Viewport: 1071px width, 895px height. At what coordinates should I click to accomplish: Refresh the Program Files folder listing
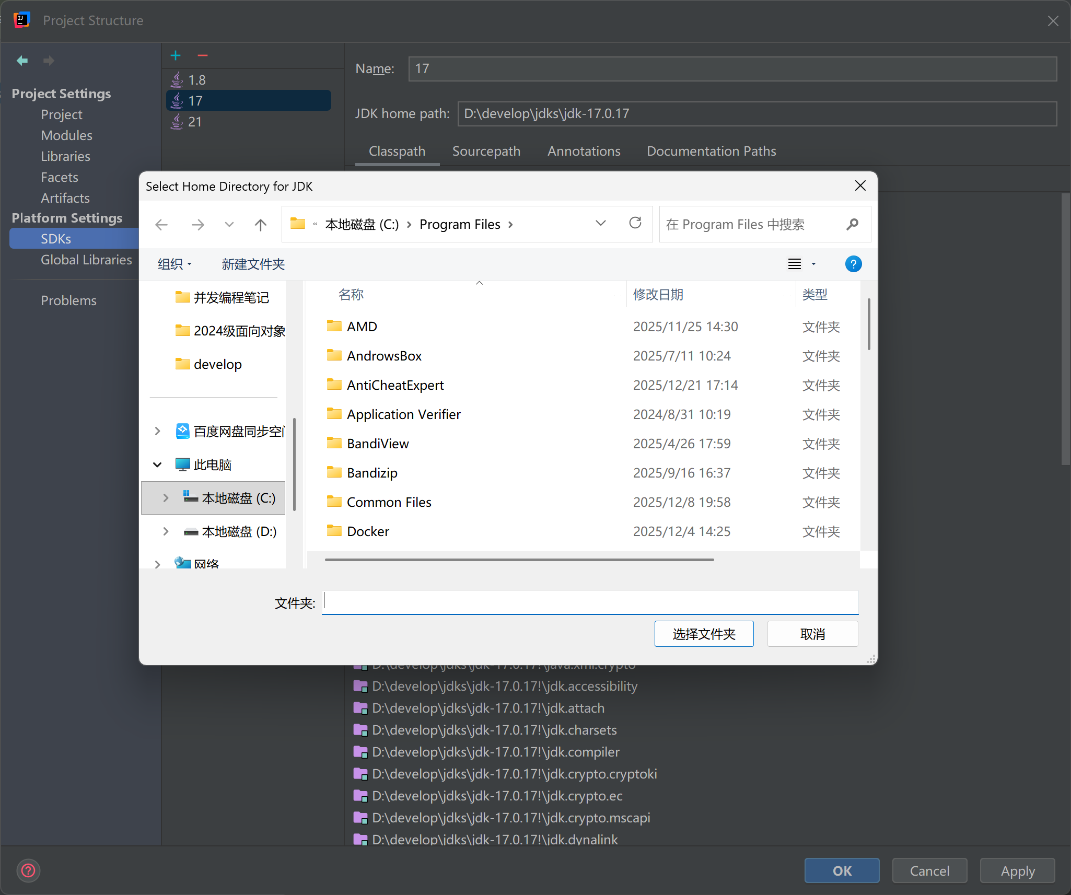635,224
